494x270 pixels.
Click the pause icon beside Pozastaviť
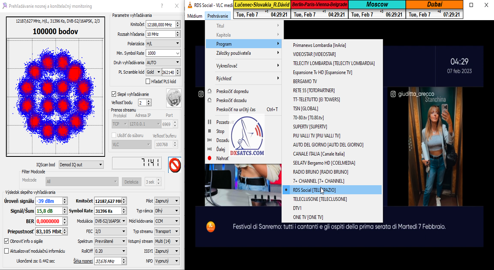pyautogui.click(x=210, y=122)
